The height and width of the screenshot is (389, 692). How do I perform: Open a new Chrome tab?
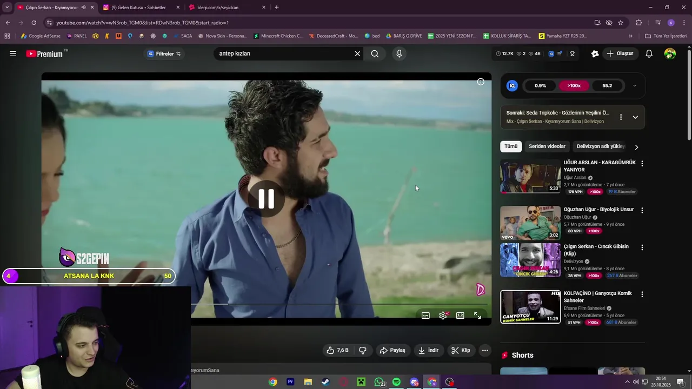[277, 8]
